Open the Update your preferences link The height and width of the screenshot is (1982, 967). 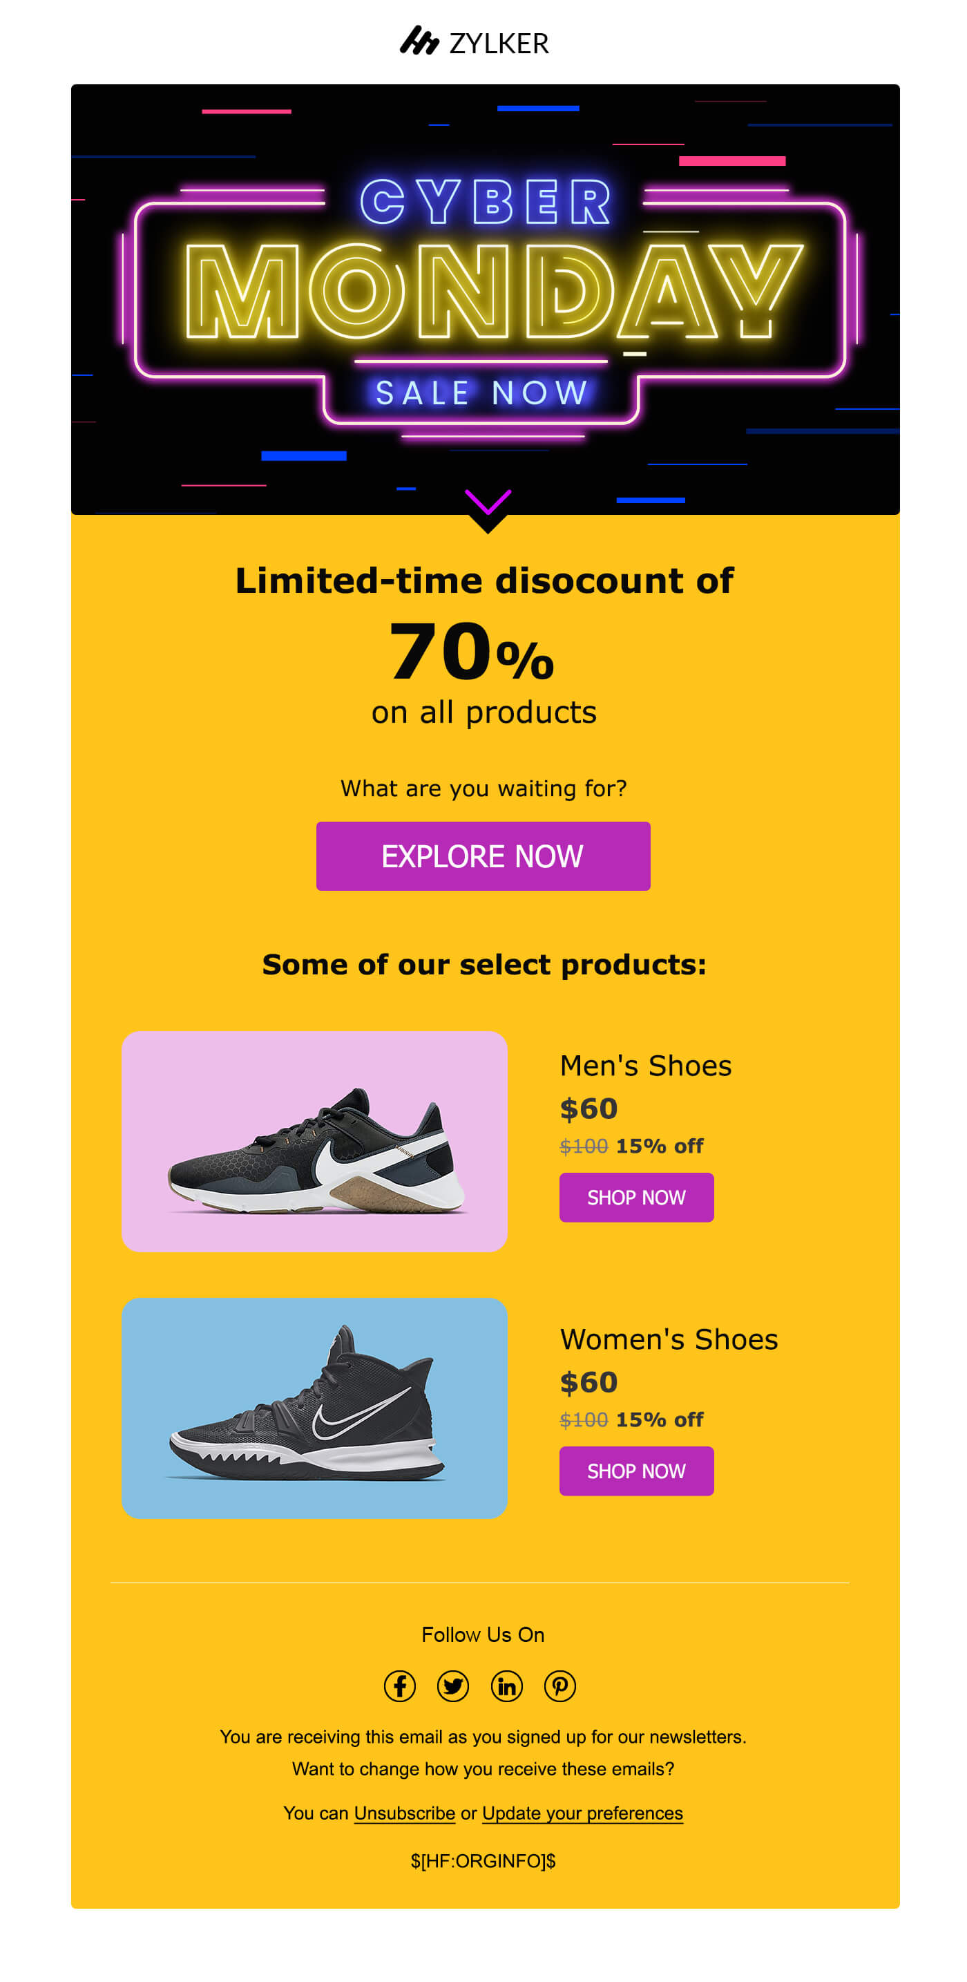tap(582, 1813)
